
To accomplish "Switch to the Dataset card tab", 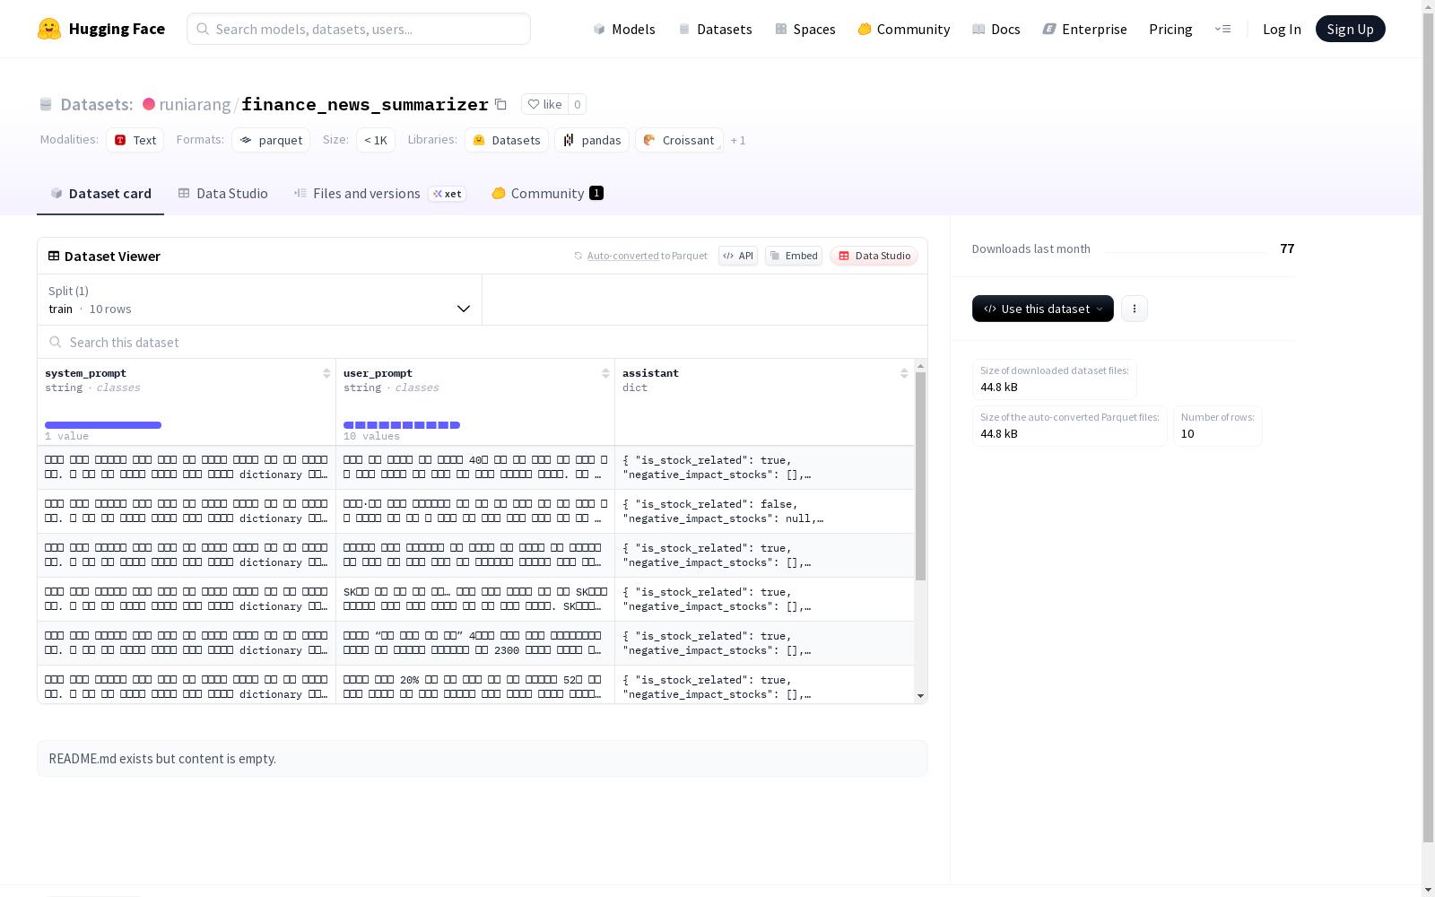I will (x=100, y=193).
